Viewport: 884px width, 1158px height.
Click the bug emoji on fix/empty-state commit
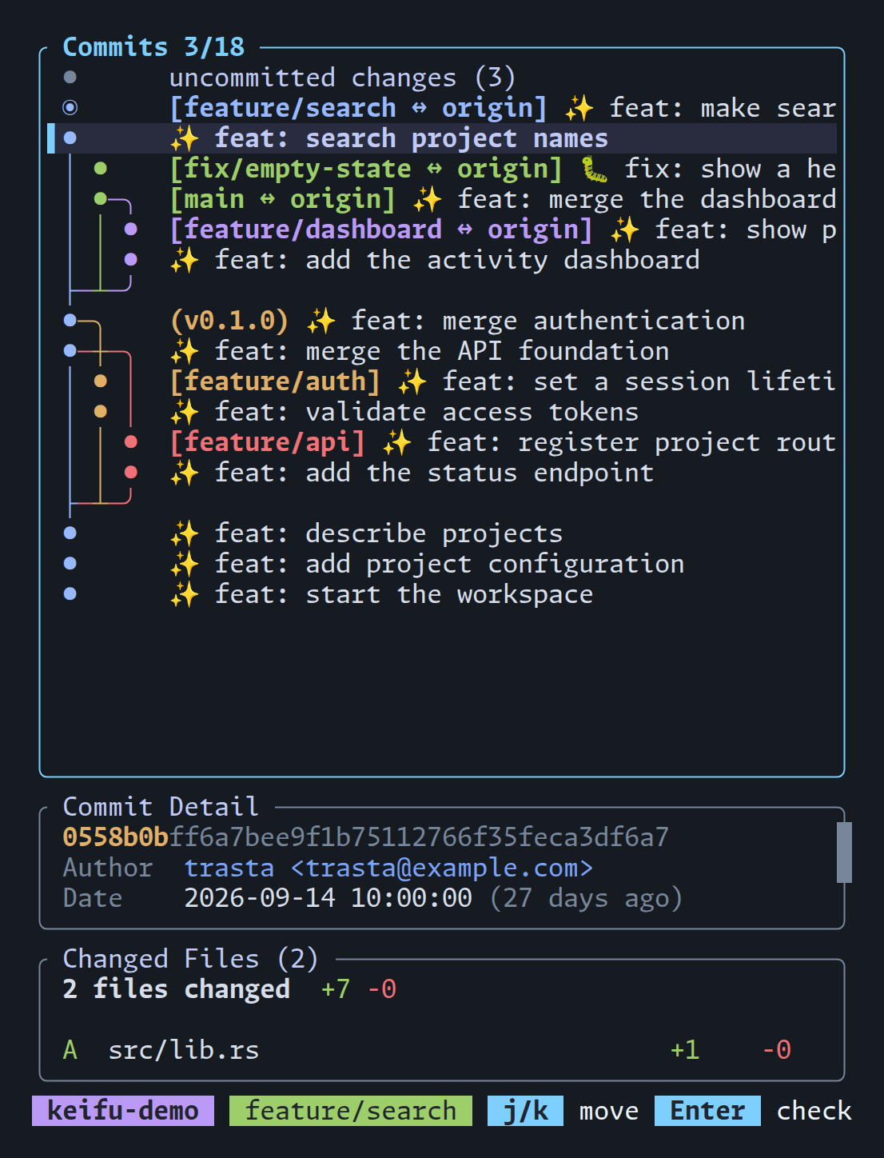(x=594, y=169)
